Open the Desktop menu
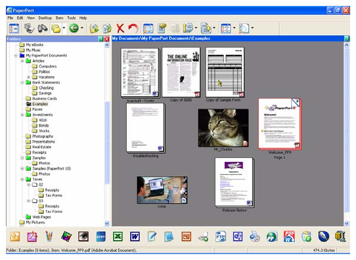The width and height of the screenshot is (356, 260). (x=45, y=18)
